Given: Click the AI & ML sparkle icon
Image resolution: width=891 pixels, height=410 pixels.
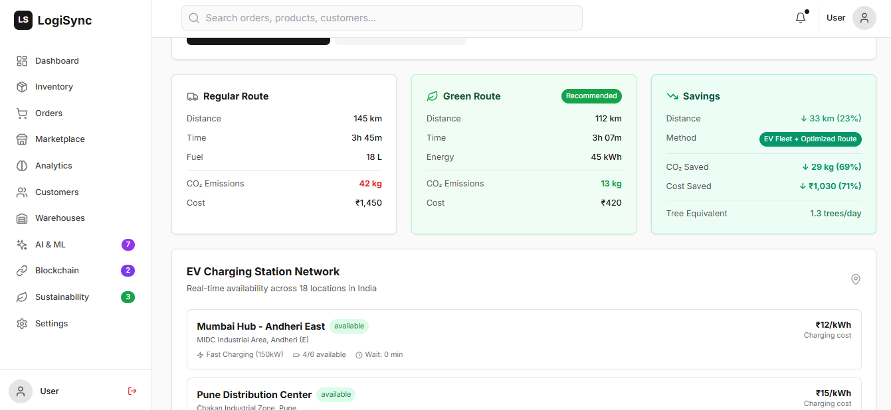Looking at the screenshot, I should point(22,245).
